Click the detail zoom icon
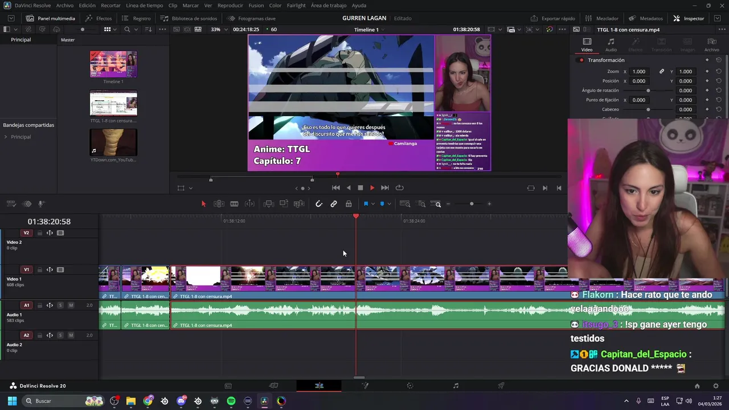The height and width of the screenshot is (410, 729). [x=421, y=204]
